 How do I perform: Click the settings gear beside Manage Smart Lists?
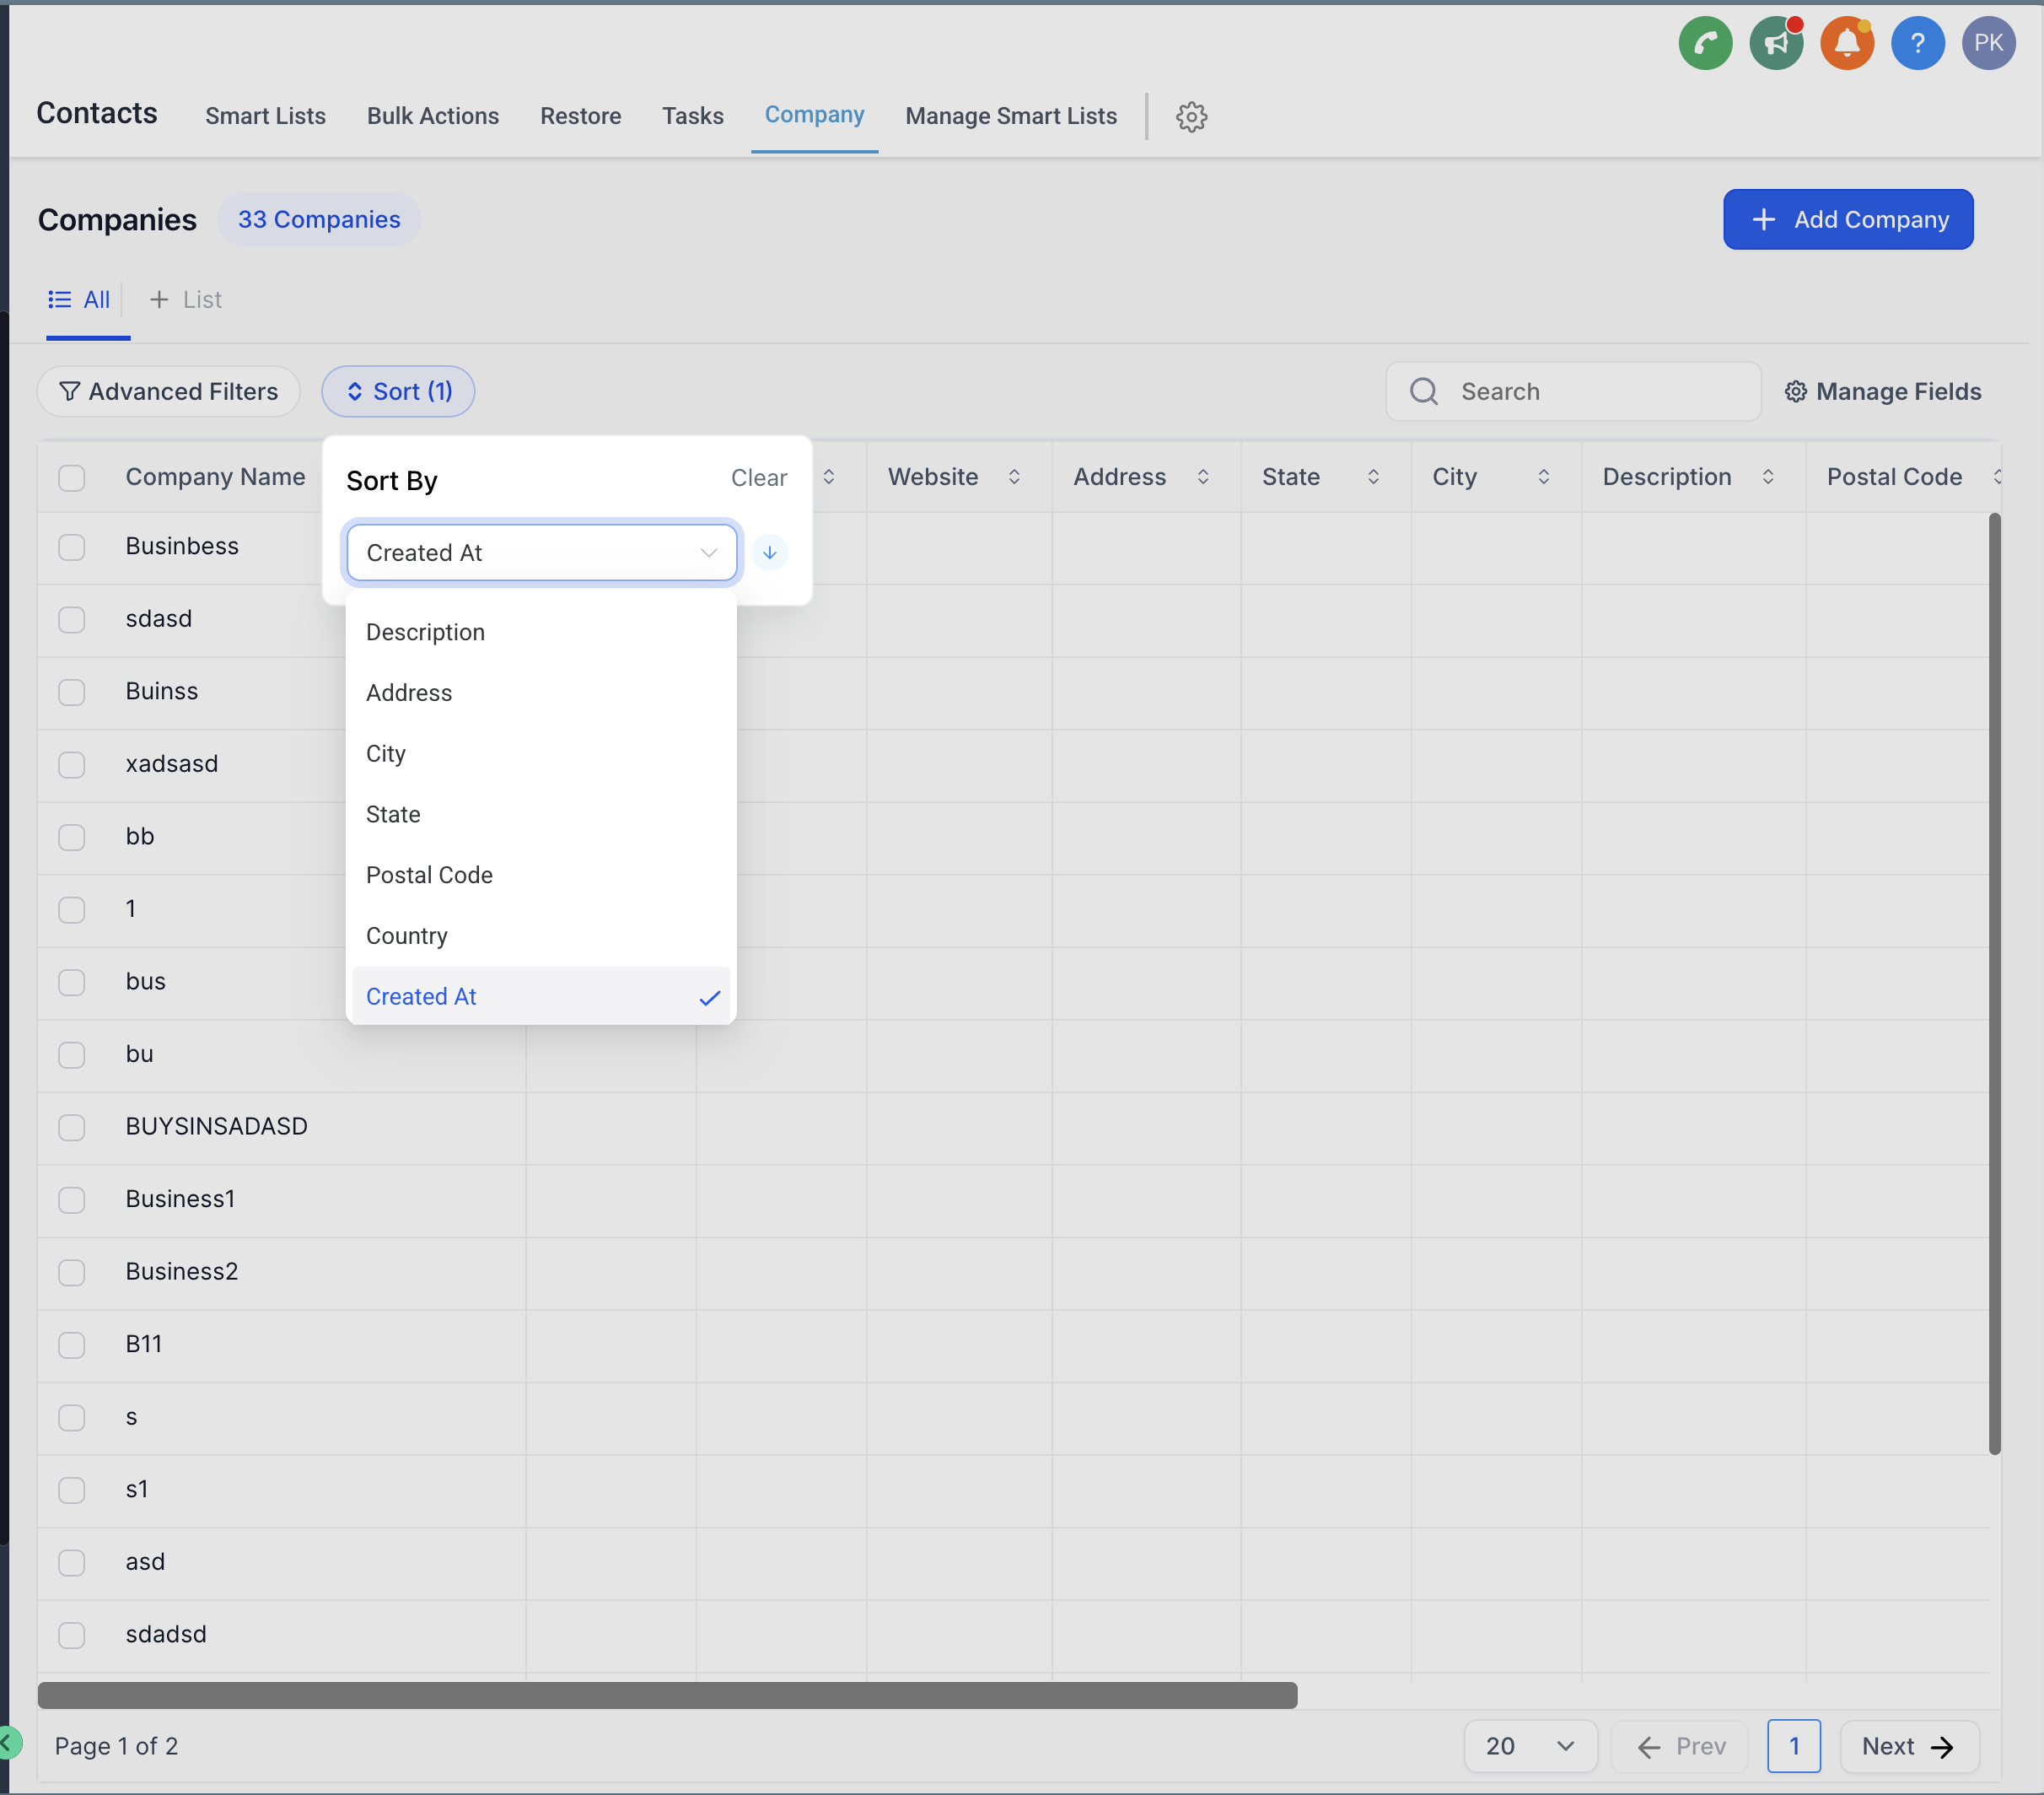click(1191, 117)
